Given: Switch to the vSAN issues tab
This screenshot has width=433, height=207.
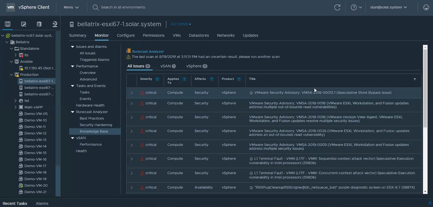Looking at the screenshot, I should tap(168, 66).
